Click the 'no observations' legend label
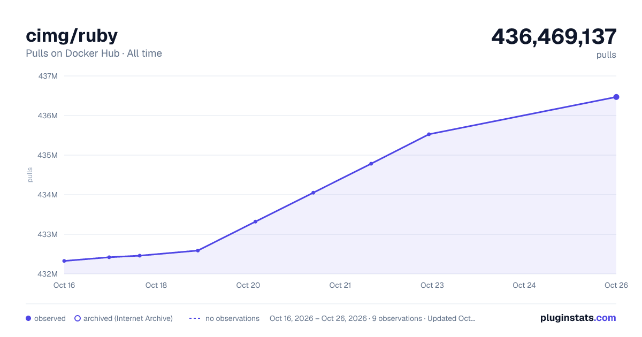 (232, 318)
